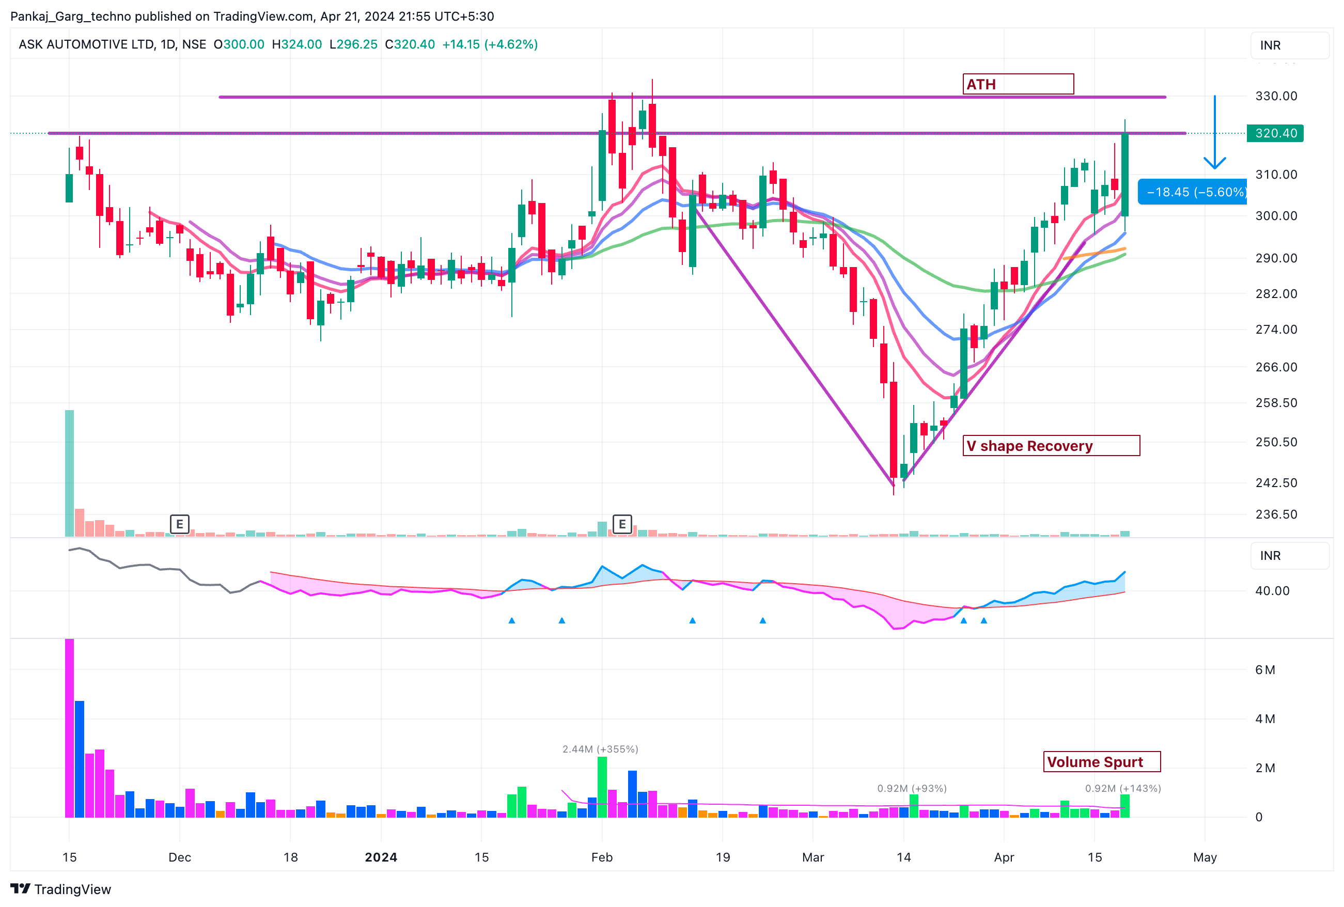Click the -18.45 (-5.60%) measurement label

pos(1194,192)
